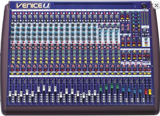Toggle the pre switch under aux 1 master

(125, 61)
